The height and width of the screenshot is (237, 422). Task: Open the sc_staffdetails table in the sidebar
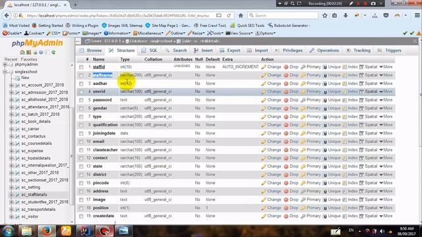tap(34, 195)
